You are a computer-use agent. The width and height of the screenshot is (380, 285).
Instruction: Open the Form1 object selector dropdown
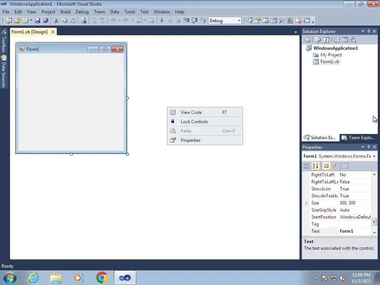coord(374,156)
